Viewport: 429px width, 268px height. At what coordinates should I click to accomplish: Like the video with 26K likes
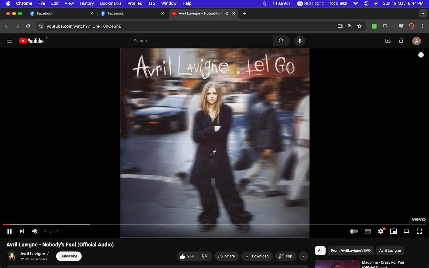187,256
